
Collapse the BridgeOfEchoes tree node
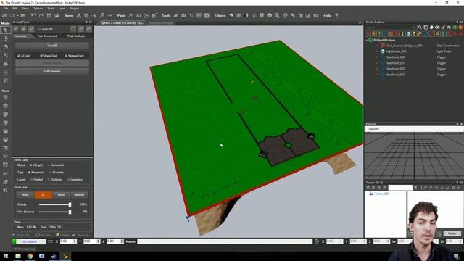click(x=367, y=40)
